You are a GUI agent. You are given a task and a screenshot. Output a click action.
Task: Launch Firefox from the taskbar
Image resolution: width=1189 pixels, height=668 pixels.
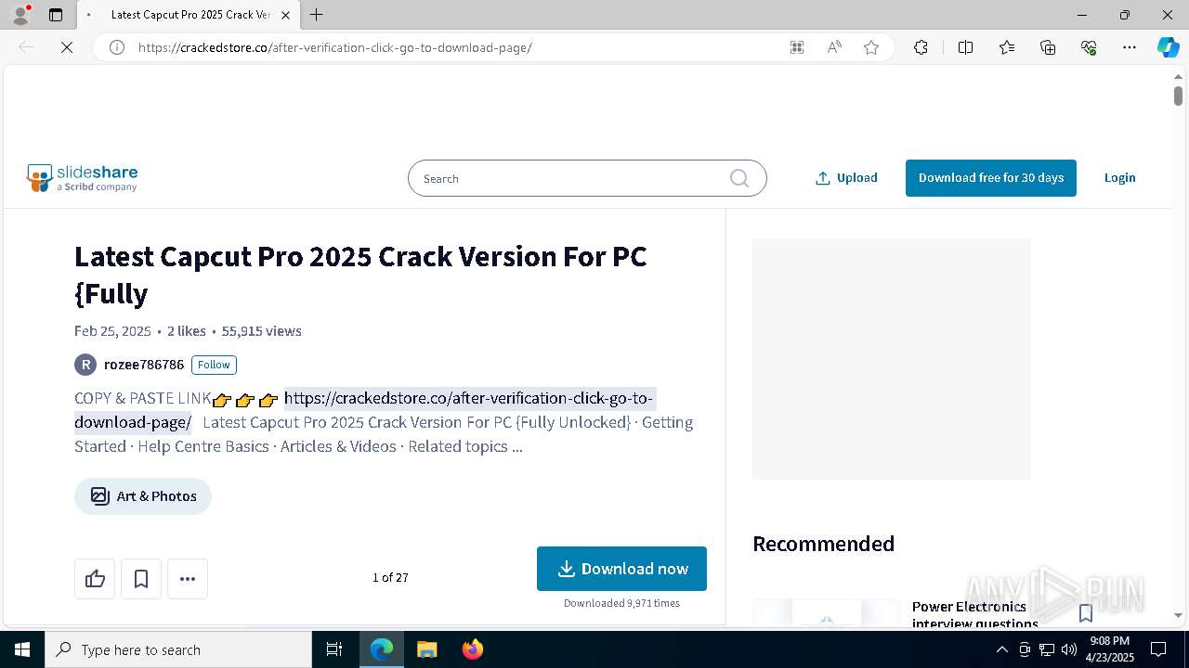472,649
